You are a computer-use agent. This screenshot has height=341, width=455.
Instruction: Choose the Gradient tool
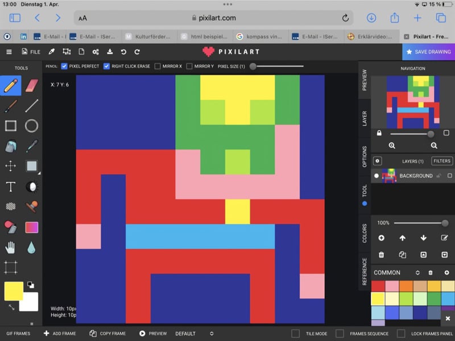pos(32,227)
